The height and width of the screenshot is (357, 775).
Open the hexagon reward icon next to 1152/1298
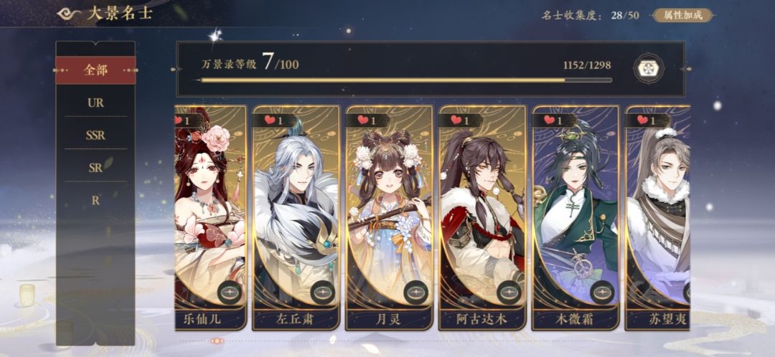(649, 69)
